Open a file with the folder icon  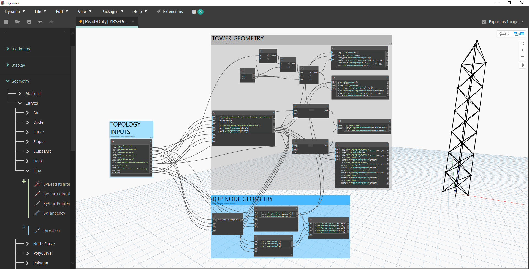tap(18, 22)
